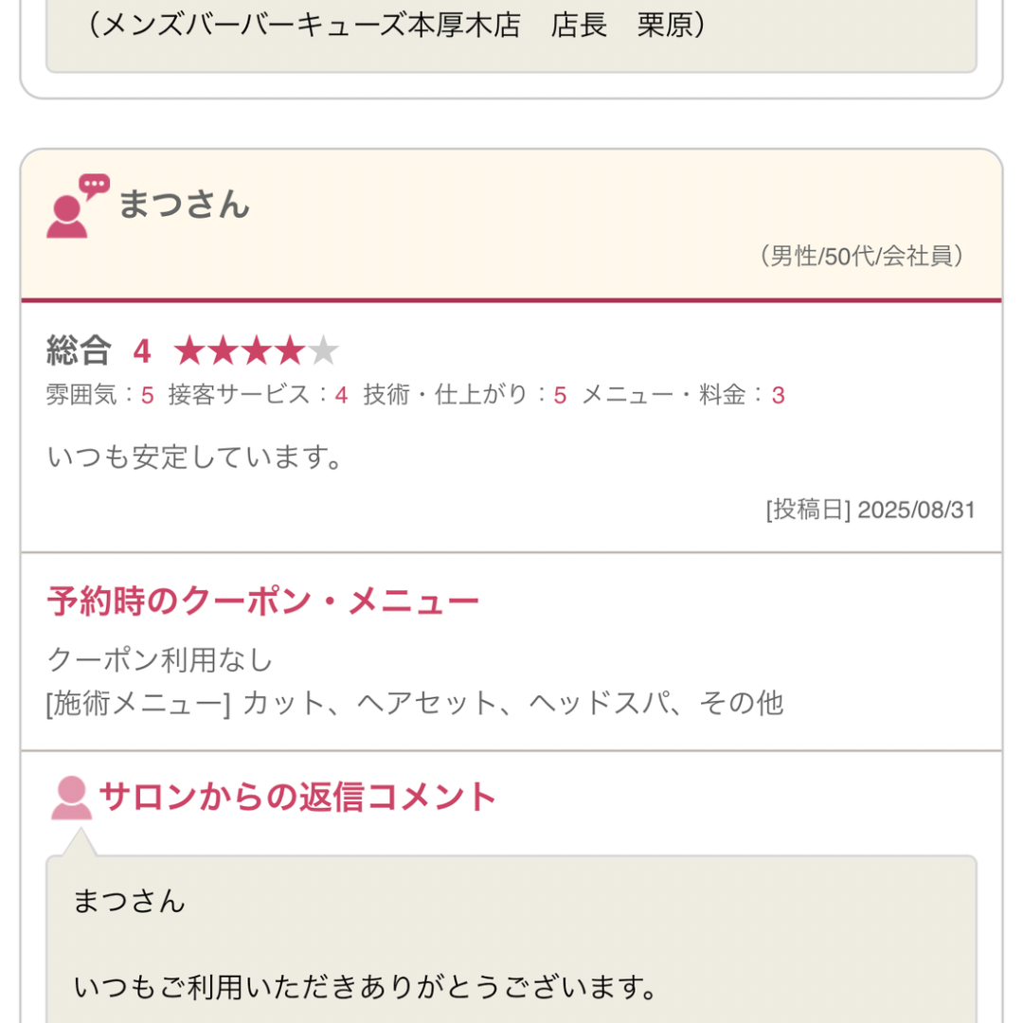
Task: Click the 予約時のクーポン・メニュー heading
Action: point(262,601)
